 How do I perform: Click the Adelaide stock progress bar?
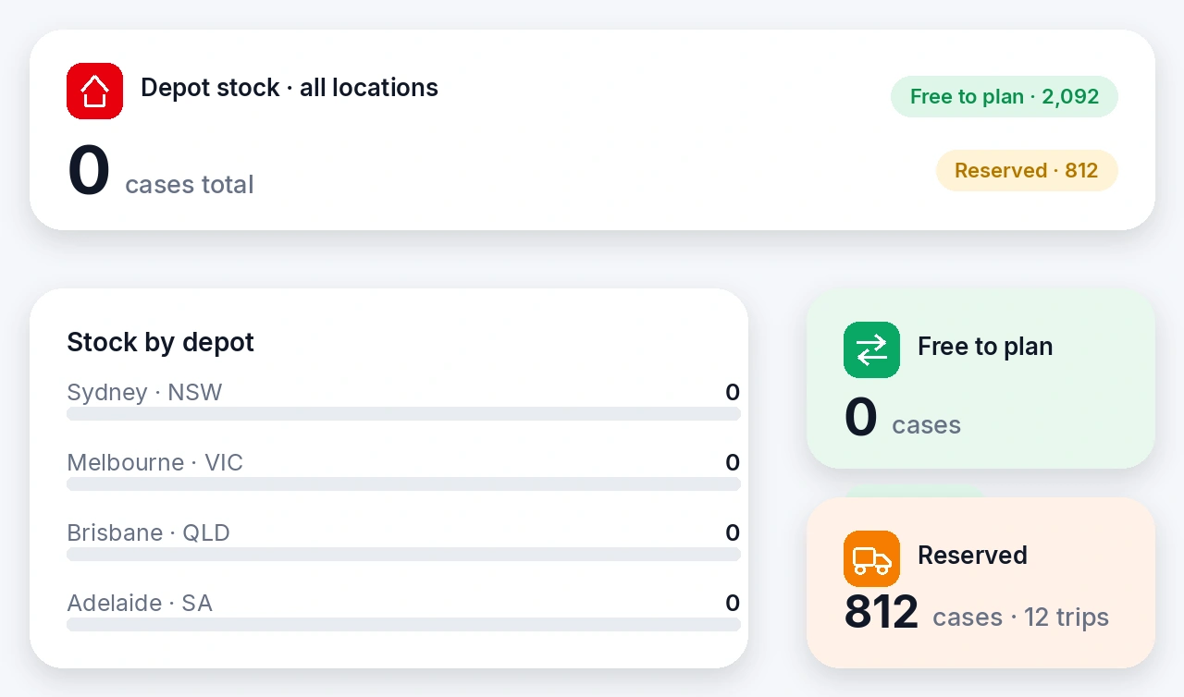[x=403, y=625]
